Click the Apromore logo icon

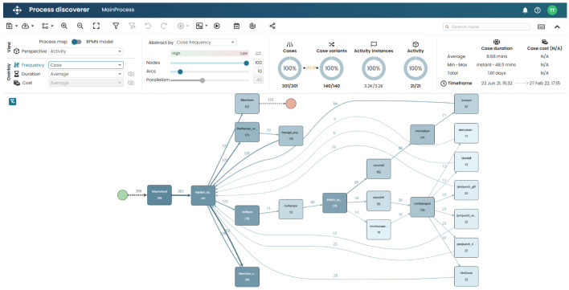point(17,10)
